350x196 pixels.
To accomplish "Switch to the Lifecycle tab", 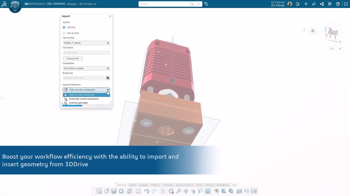I will [209, 185].
